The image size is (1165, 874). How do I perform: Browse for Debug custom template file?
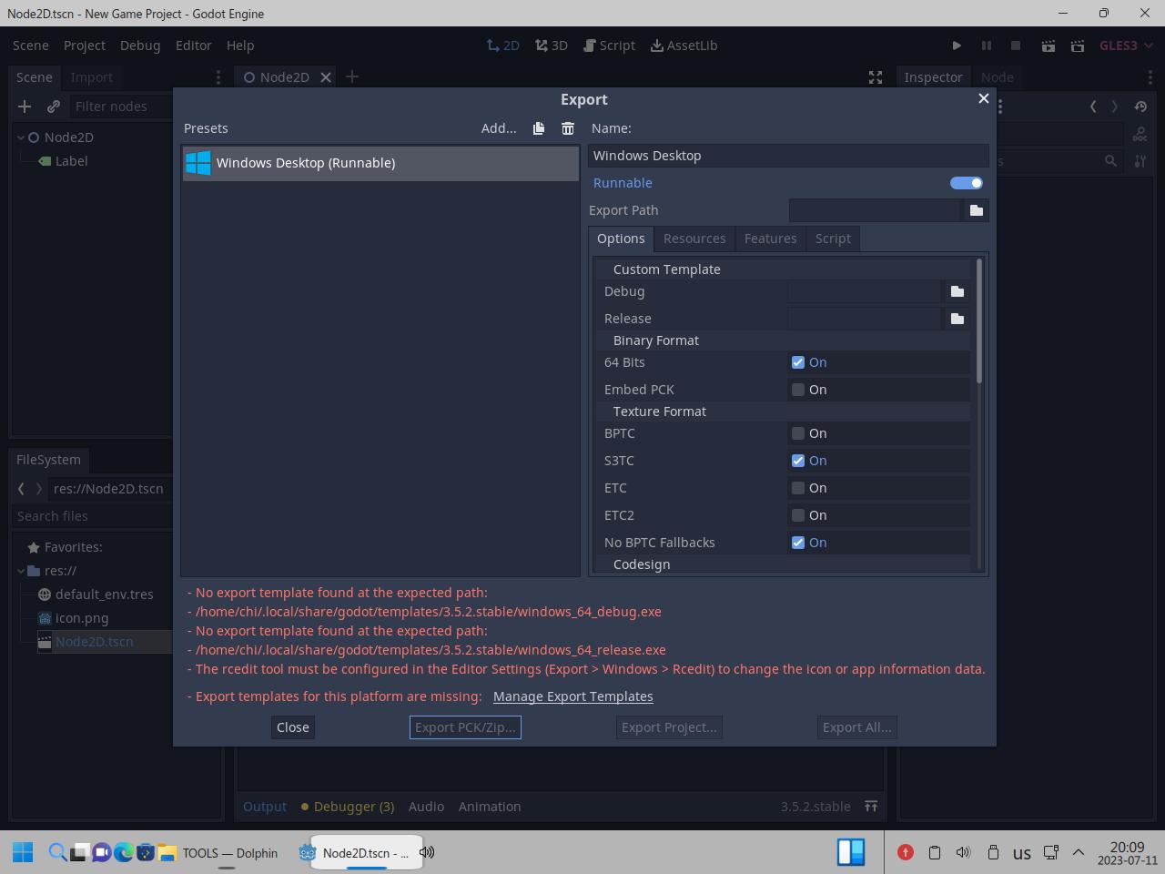click(957, 291)
